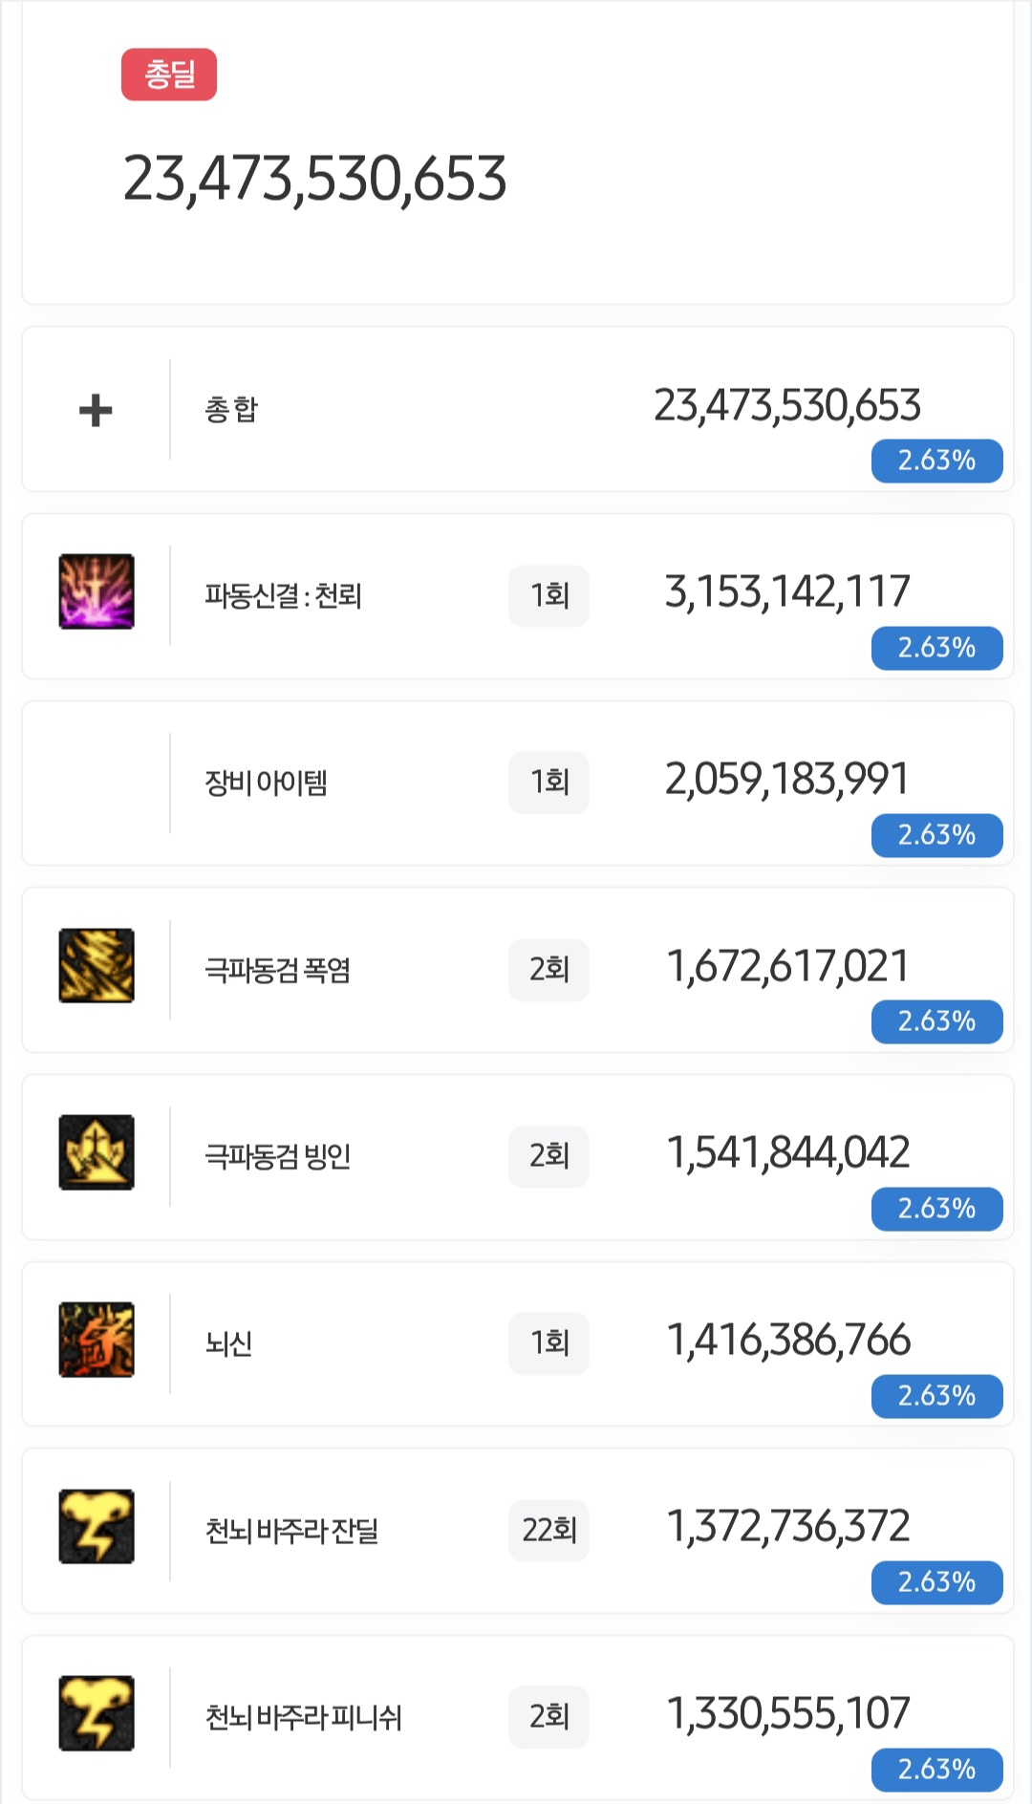Click the 천뇌 바주라 피니쉬 skill icon
This screenshot has width=1032, height=1804.
point(97,1713)
